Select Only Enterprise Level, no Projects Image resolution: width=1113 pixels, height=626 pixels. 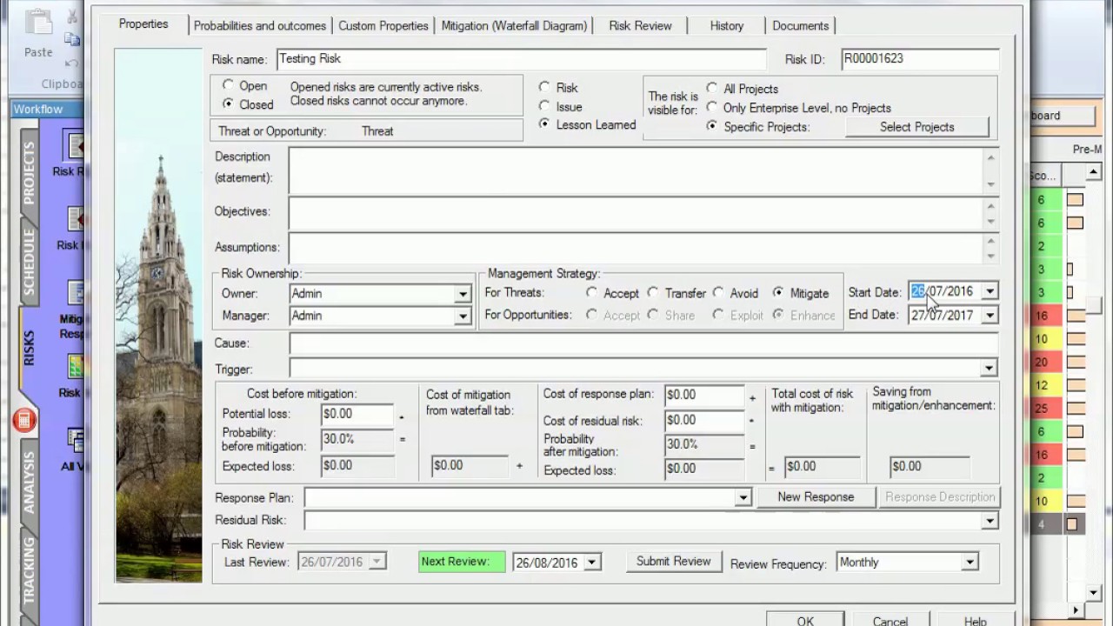(712, 108)
